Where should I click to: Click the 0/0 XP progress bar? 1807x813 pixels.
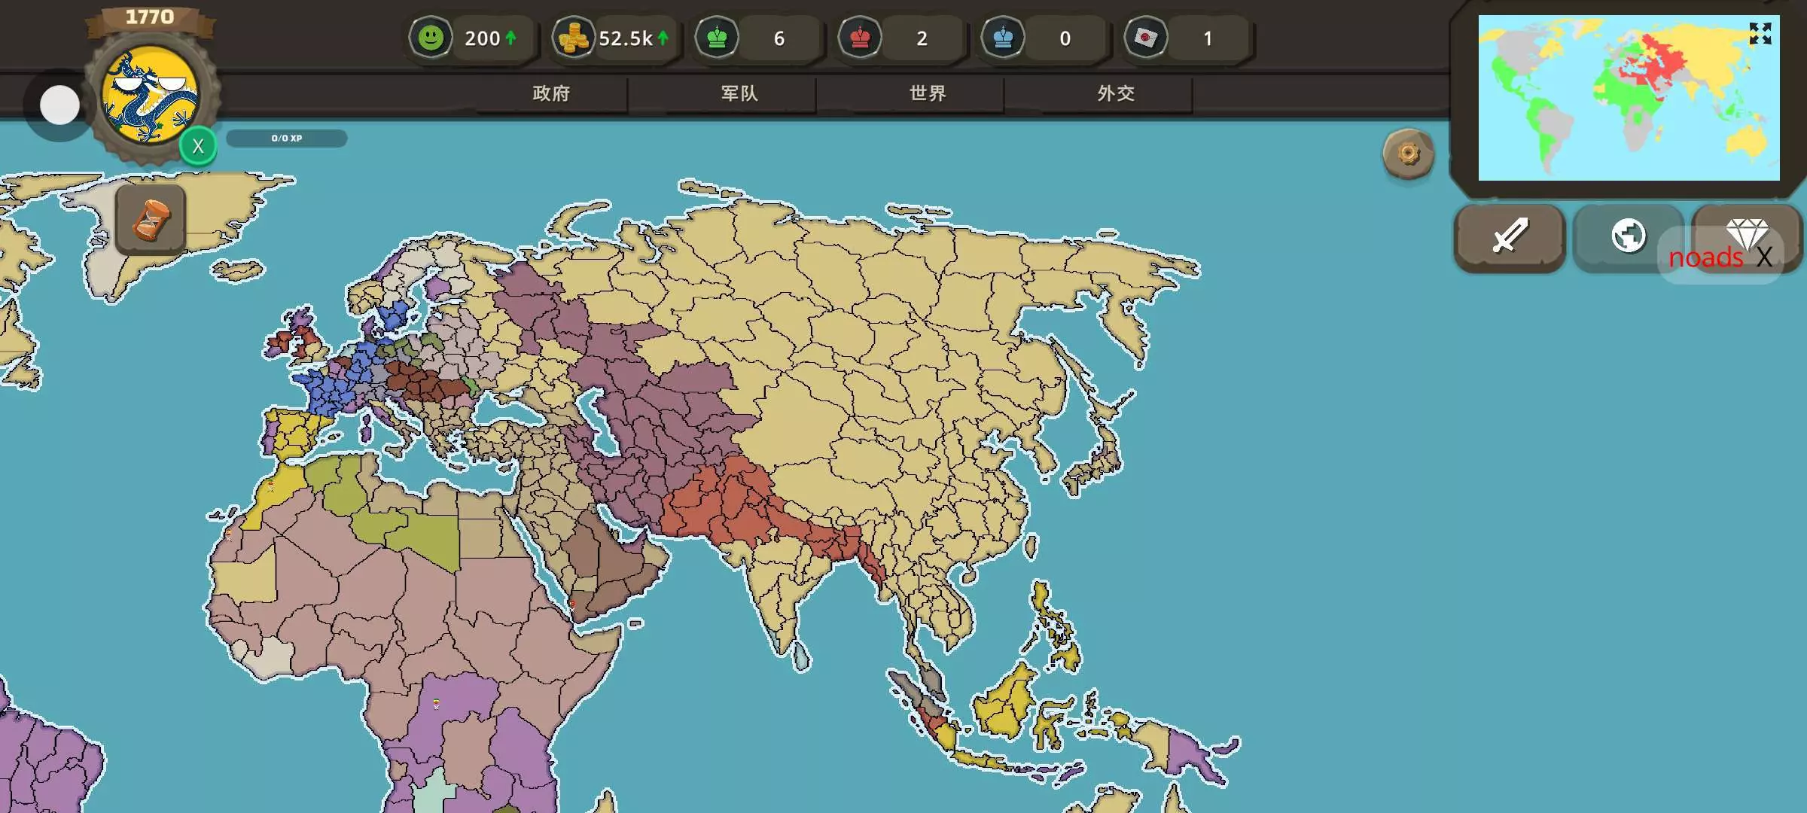287,139
